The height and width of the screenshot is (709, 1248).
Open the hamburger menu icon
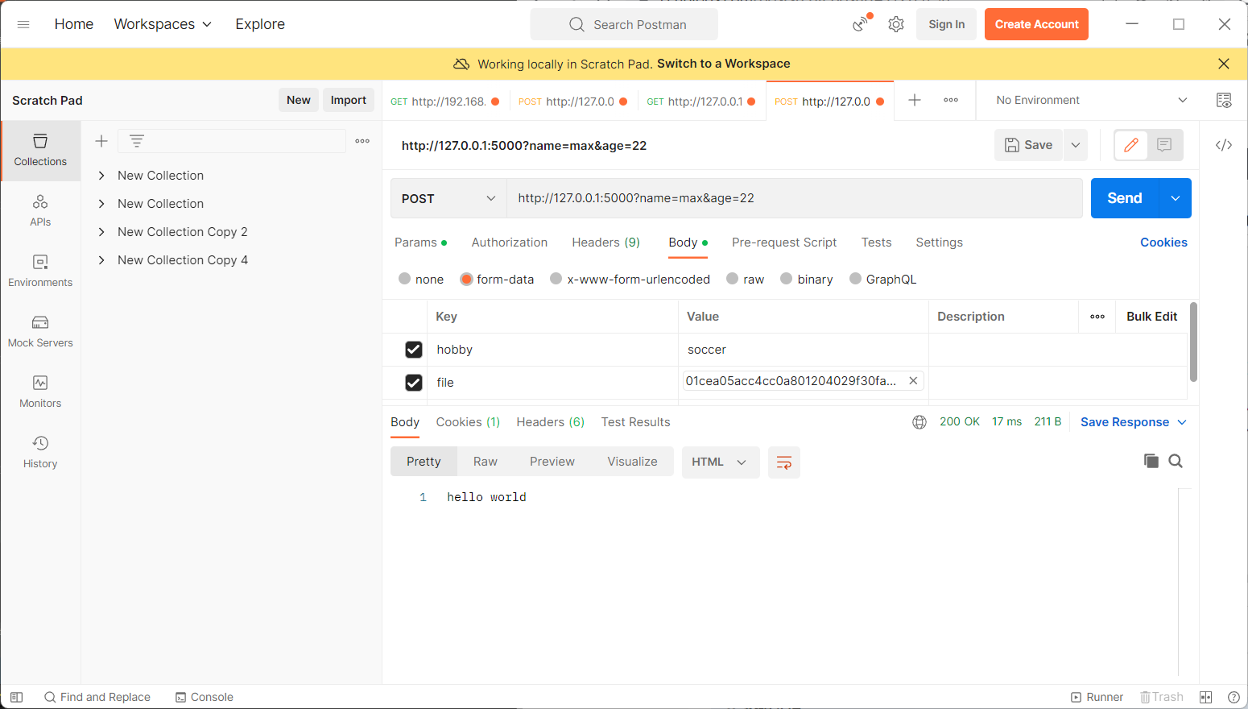pyautogui.click(x=23, y=24)
